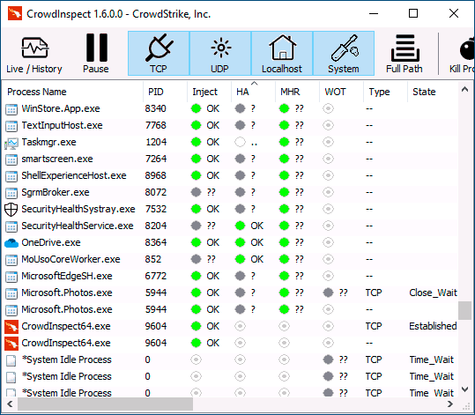475x415 pixels.
Task: Click the vertical scrollbar thumb
Action: (x=464, y=310)
